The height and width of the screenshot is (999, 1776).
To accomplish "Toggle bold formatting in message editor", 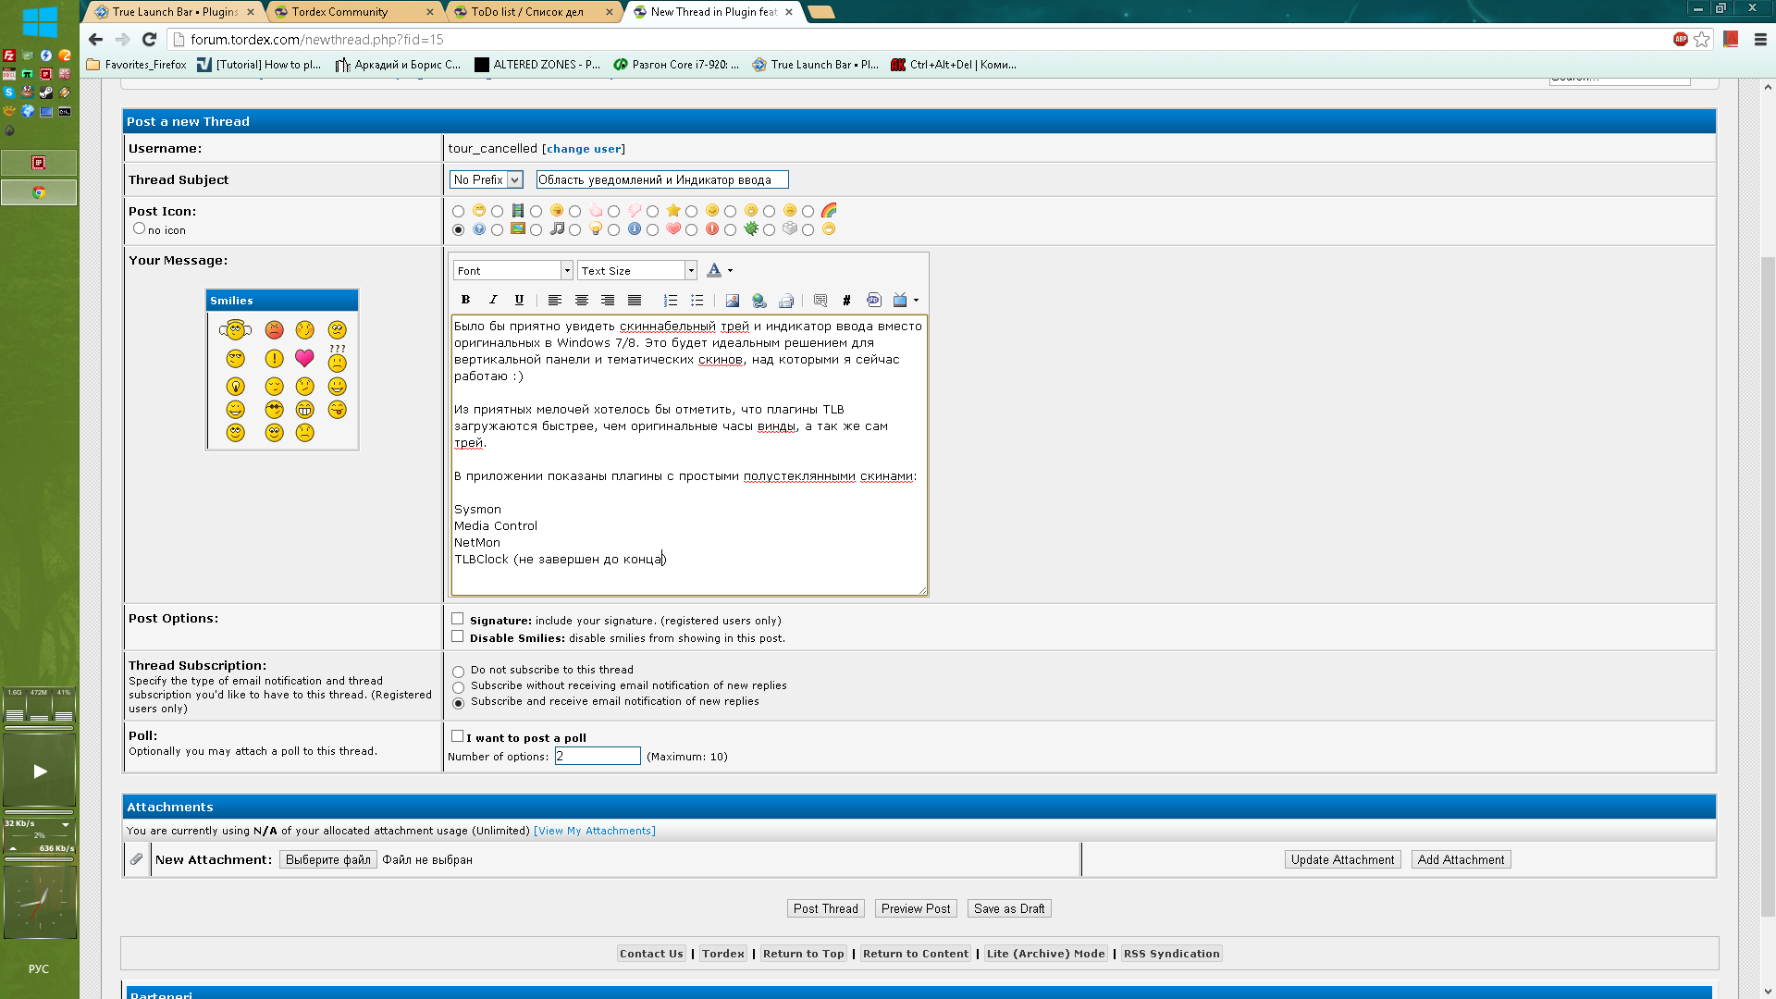I will coord(465,300).
